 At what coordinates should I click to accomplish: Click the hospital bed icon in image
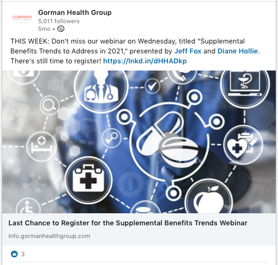point(41,146)
